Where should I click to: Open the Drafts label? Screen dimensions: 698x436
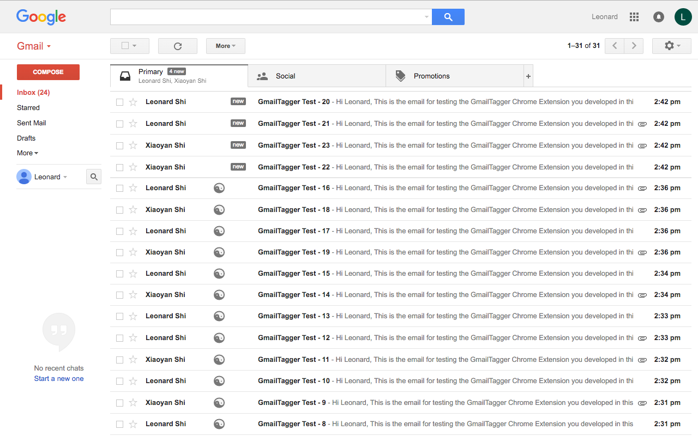pos(26,138)
